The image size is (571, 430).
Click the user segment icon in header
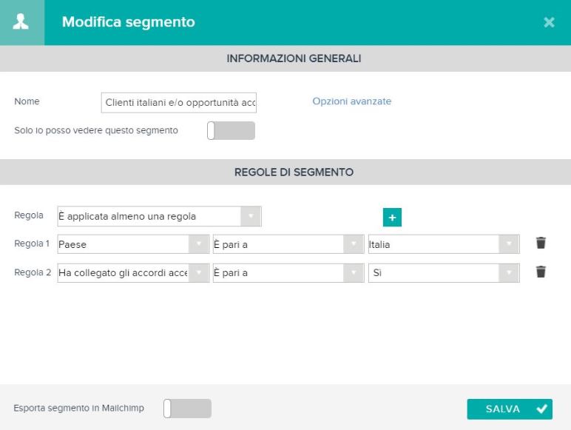tap(21, 22)
